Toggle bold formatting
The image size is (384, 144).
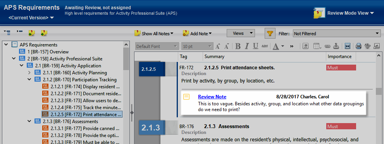[238, 46]
